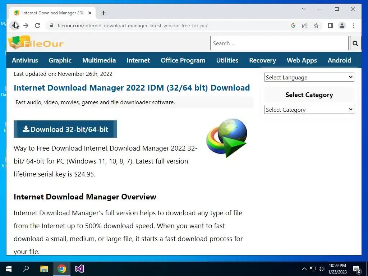Click the magnifier search button

coord(355,43)
